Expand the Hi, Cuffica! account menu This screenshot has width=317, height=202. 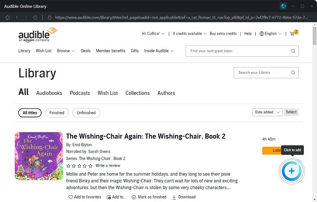pos(153,34)
